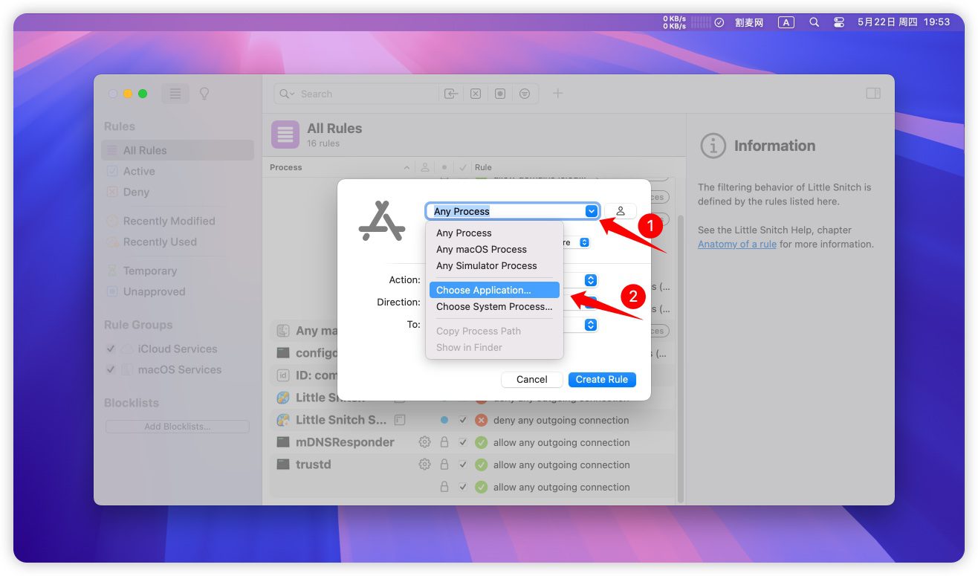Uncheck the enabled checkbox for mDNSResponder rule

point(463,442)
